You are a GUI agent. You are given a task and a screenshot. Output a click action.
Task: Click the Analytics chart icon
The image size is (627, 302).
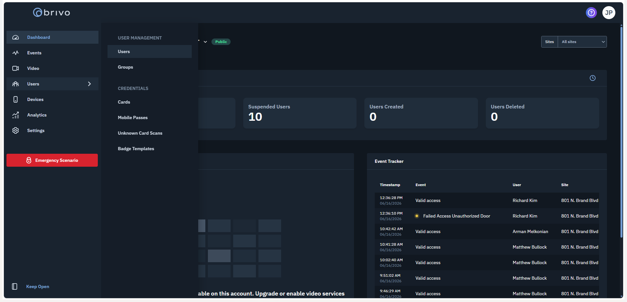[16, 115]
